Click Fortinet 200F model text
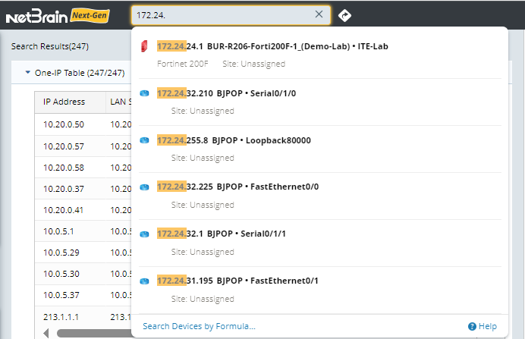Screen dimensions: 525x339 [x=183, y=64]
